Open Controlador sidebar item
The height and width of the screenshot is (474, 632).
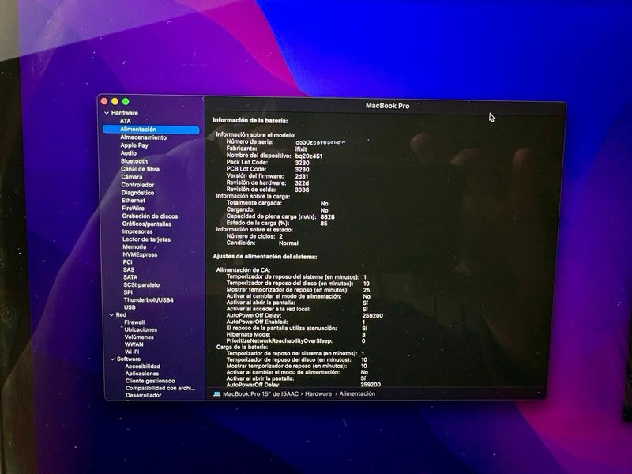[137, 185]
